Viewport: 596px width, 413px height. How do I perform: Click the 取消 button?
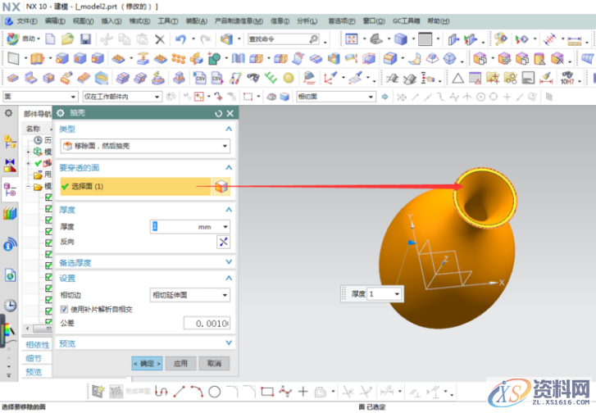pyautogui.click(x=213, y=363)
